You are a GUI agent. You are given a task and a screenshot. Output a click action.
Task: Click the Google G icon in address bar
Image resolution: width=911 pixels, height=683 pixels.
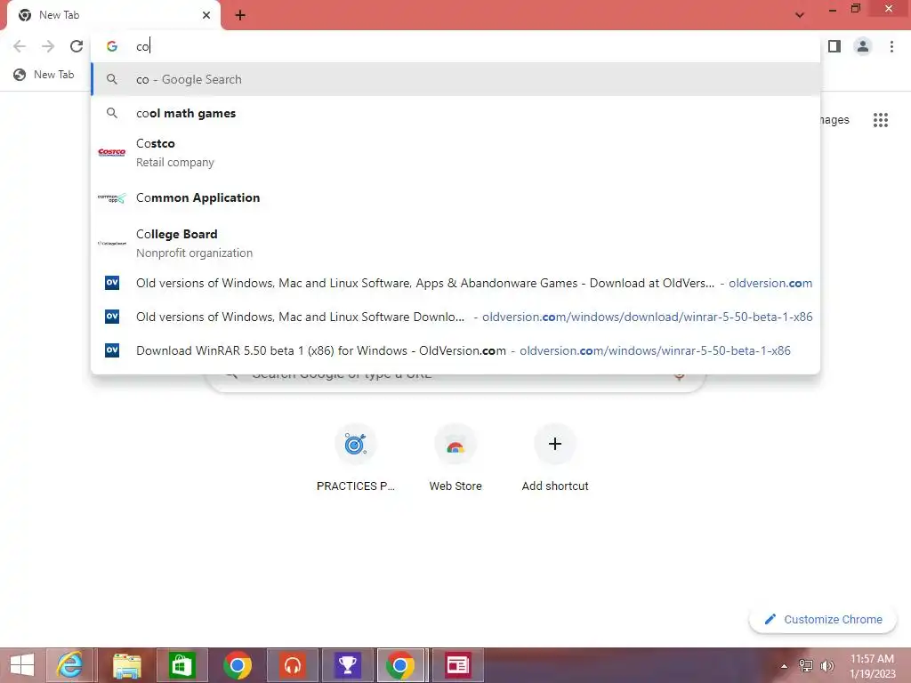112,46
